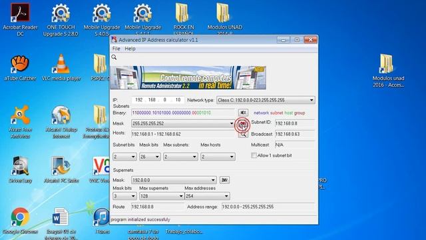Minimize the IP Address calculator window
Screen dimensions: 426x240
click(x=283, y=40)
